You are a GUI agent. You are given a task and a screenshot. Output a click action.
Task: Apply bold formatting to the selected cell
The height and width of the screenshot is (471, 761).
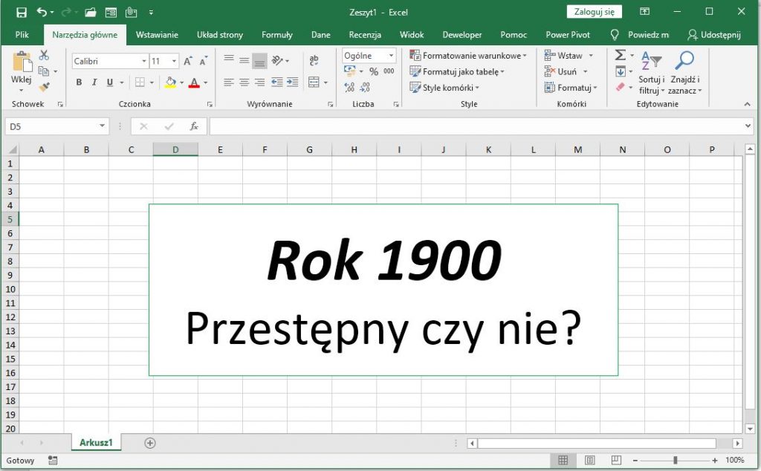coord(79,82)
